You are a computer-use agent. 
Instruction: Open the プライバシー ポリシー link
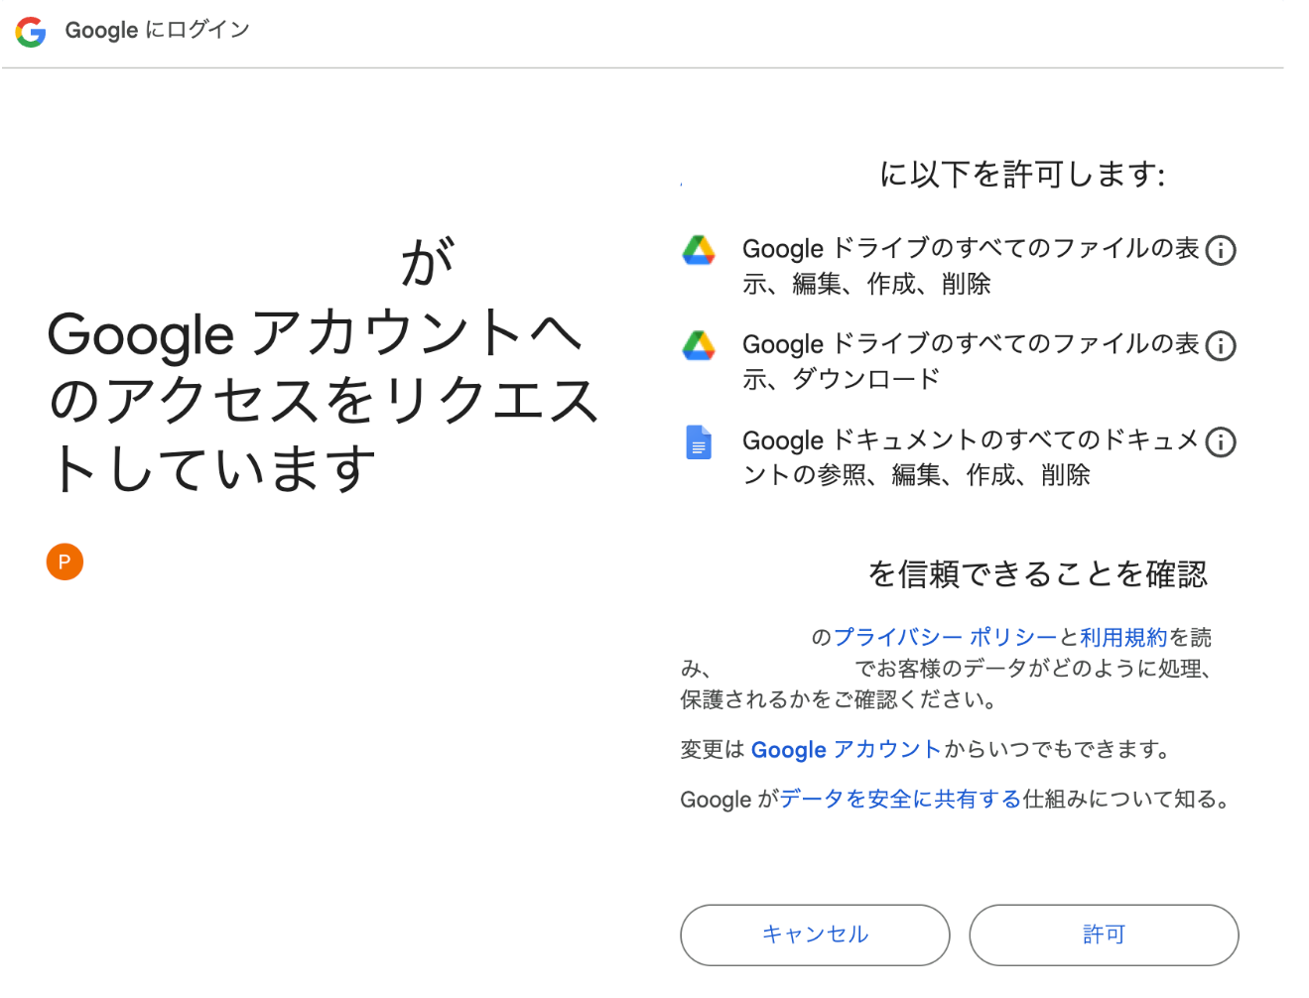945,637
